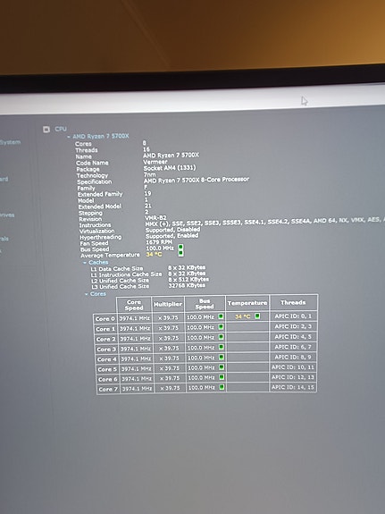Click Core 0 temperature green graph icon
Screen dimensions: 385x514
[257, 316]
